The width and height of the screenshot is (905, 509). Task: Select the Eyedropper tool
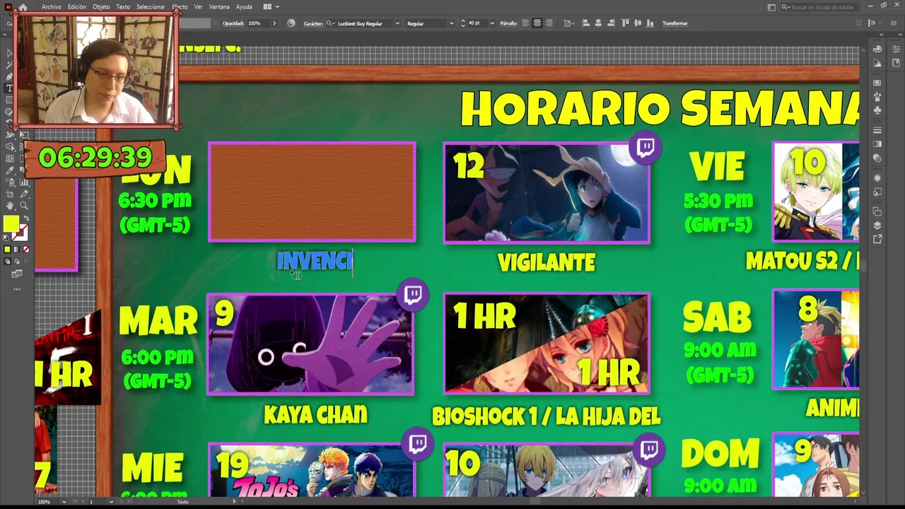tap(9, 170)
